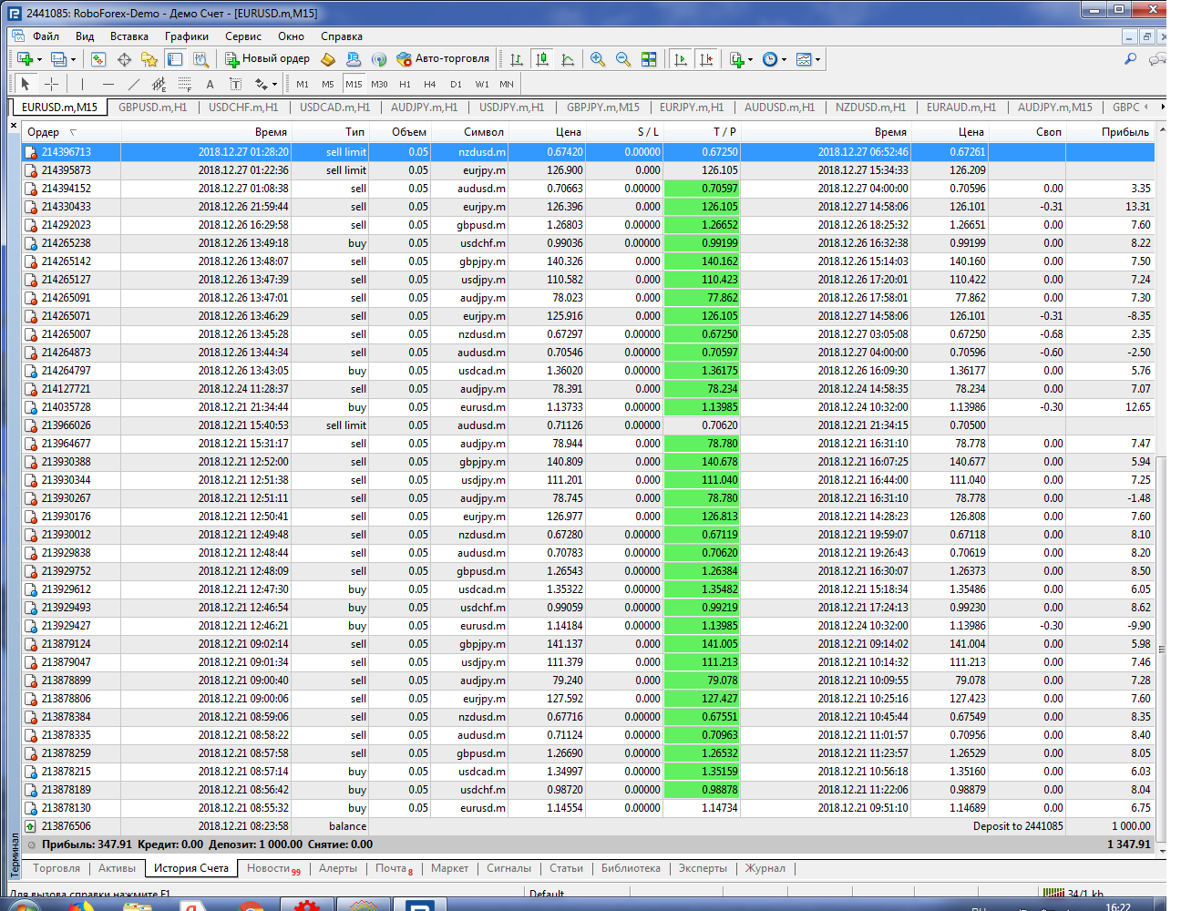This screenshot has height=911, width=1181.
Task: Select the balance row 213876506
Action: (589, 826)
